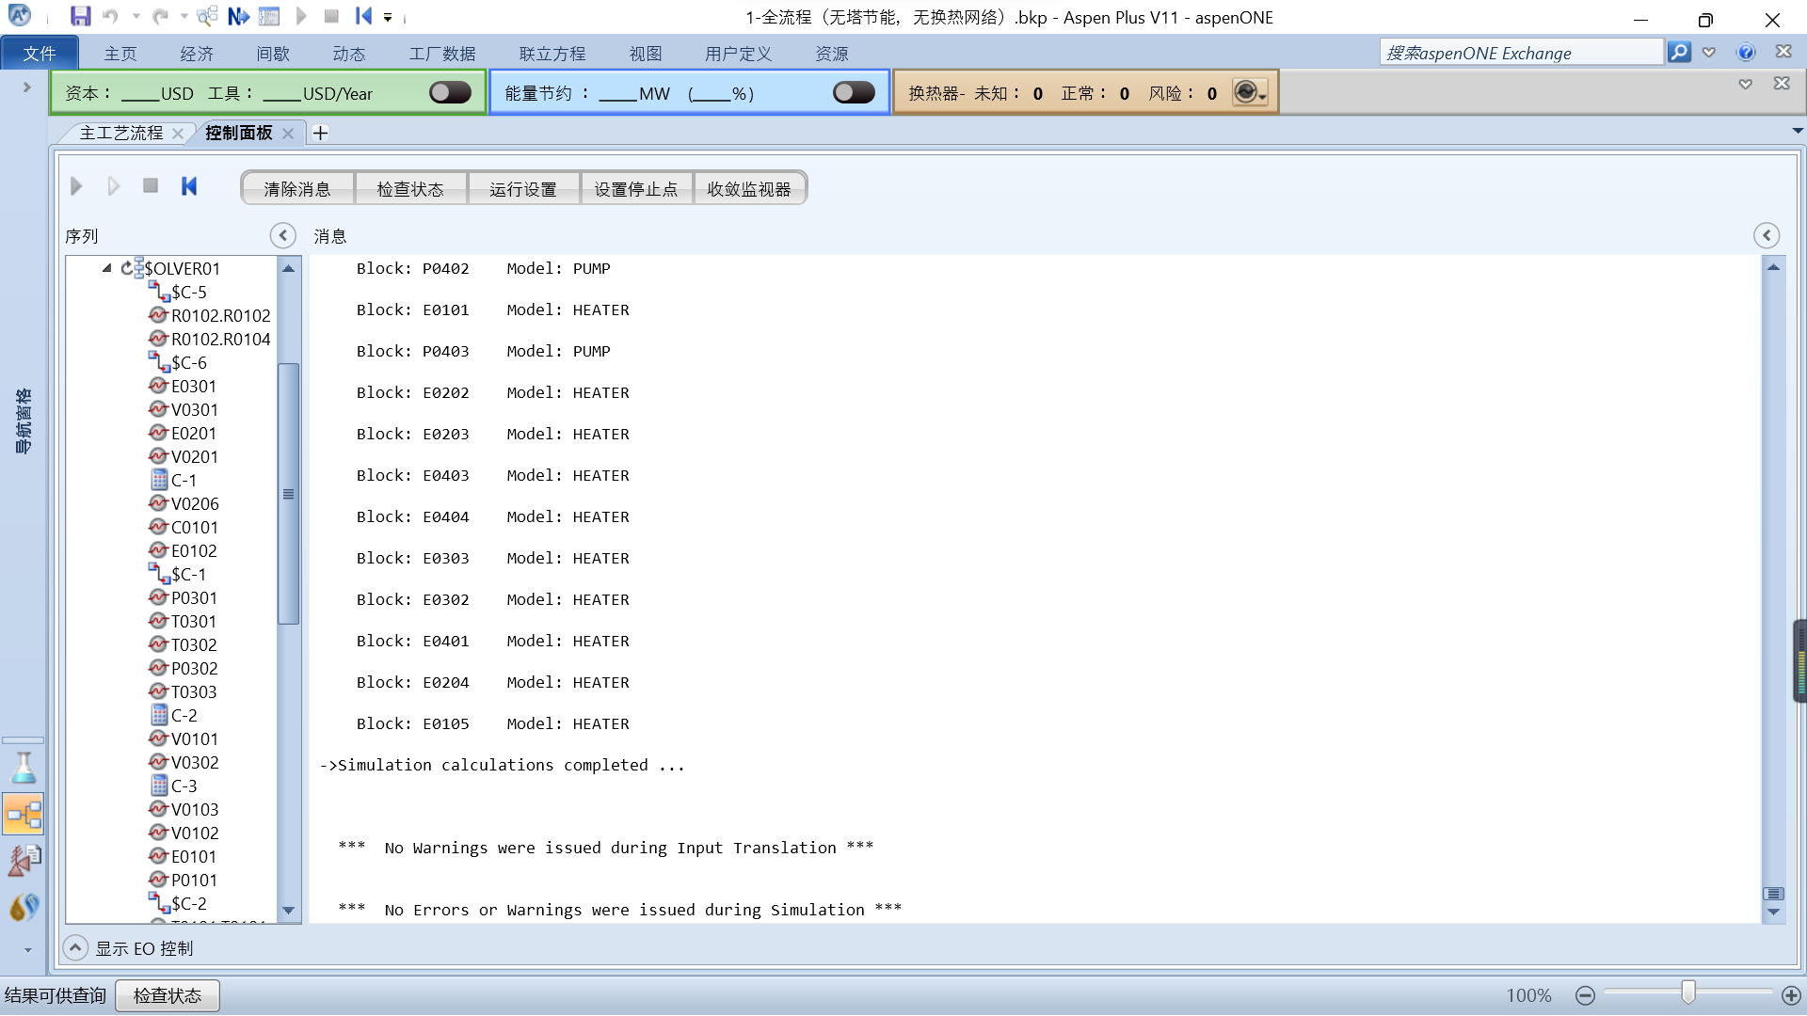This screenshot has height=1016, width=1807.
Task: Click the aspenONE Exchange search magnifier icon
Action: (x=1679, y=53)
